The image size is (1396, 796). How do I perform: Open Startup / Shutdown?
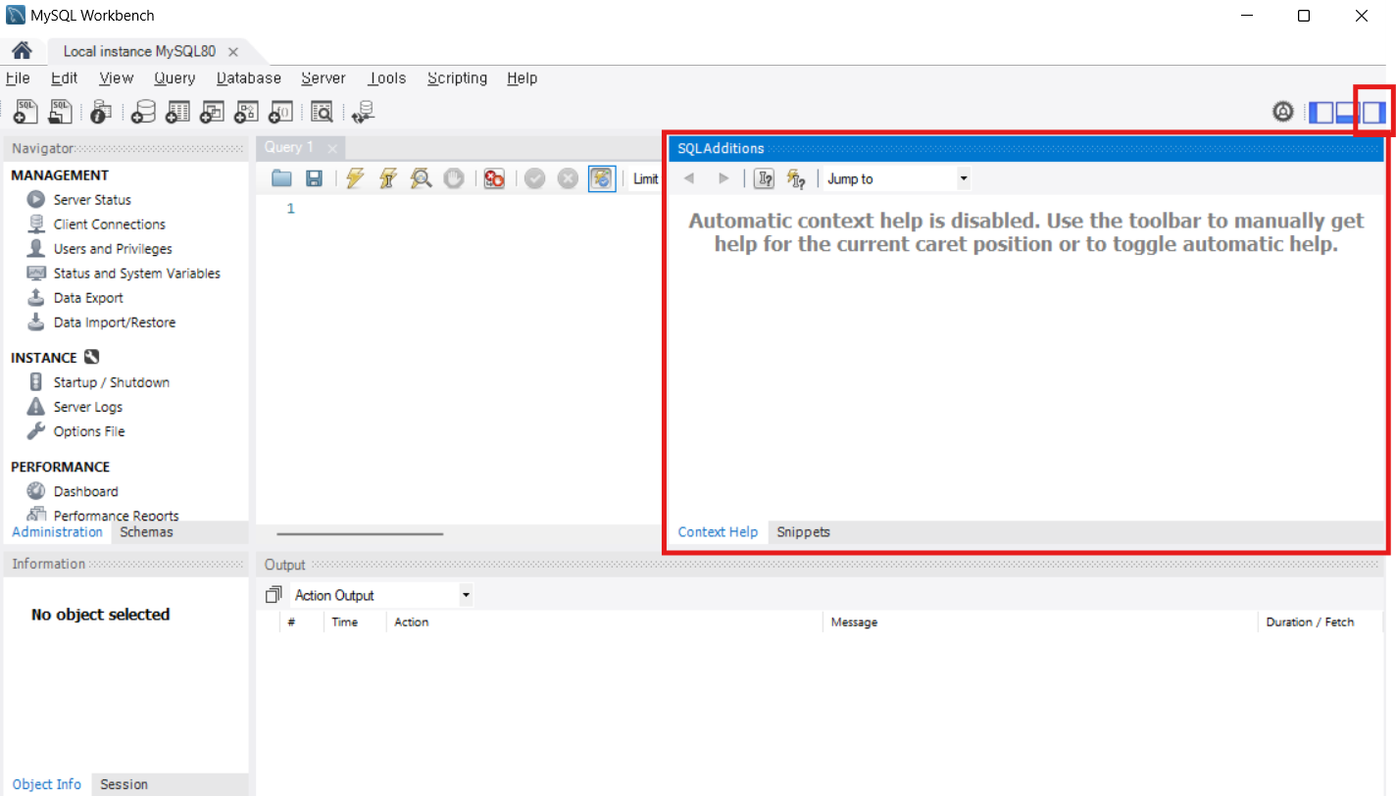[x=111, y=382]
